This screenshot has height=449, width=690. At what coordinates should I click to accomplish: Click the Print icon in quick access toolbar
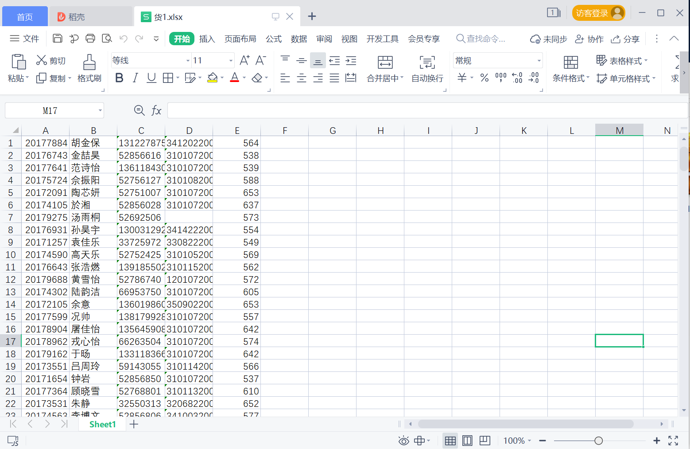90,39
